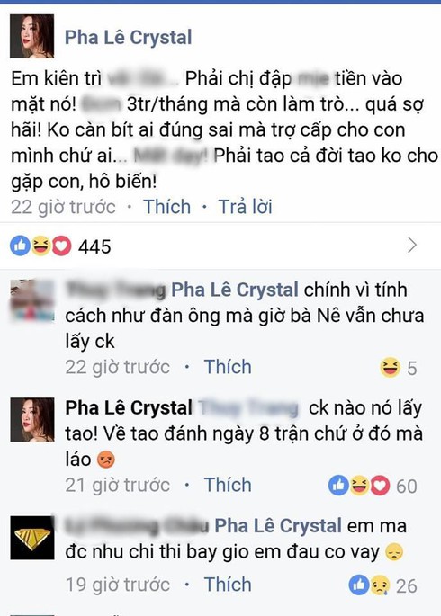Click the sad reaction icon beside 26
This screenshot has width=441, height=616.
pyautogui.click(x=380, y=585)
